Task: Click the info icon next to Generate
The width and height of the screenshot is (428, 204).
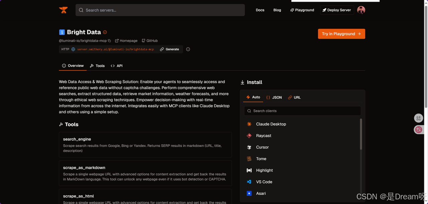Action: (188, 49)
